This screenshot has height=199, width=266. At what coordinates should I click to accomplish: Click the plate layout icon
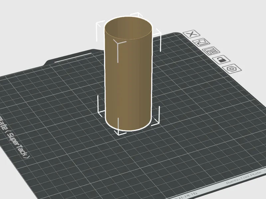click(x=211, y=51)
